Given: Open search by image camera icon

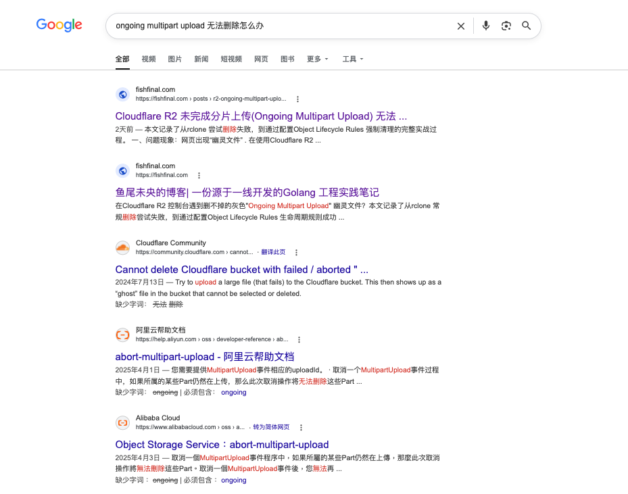Looking at the screenshot, I should click(x=506, y=26).
